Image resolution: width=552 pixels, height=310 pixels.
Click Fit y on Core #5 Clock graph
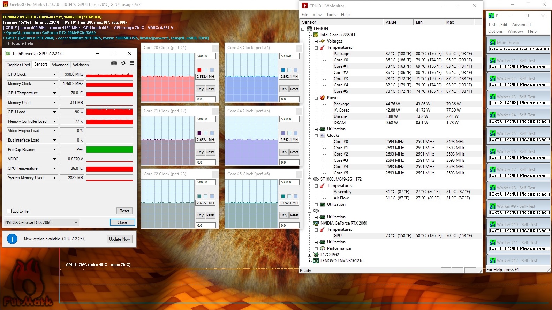(x=284, y=215)
